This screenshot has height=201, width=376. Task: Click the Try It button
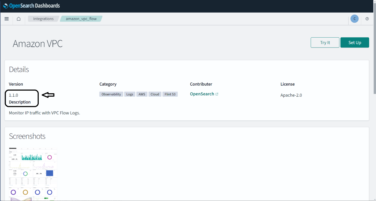[x=325, y=43]
